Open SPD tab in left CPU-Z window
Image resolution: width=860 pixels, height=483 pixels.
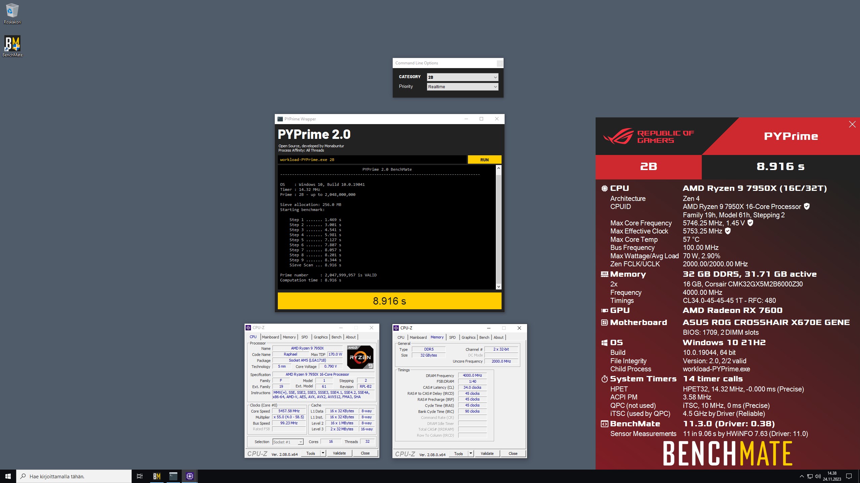[304, 337]
